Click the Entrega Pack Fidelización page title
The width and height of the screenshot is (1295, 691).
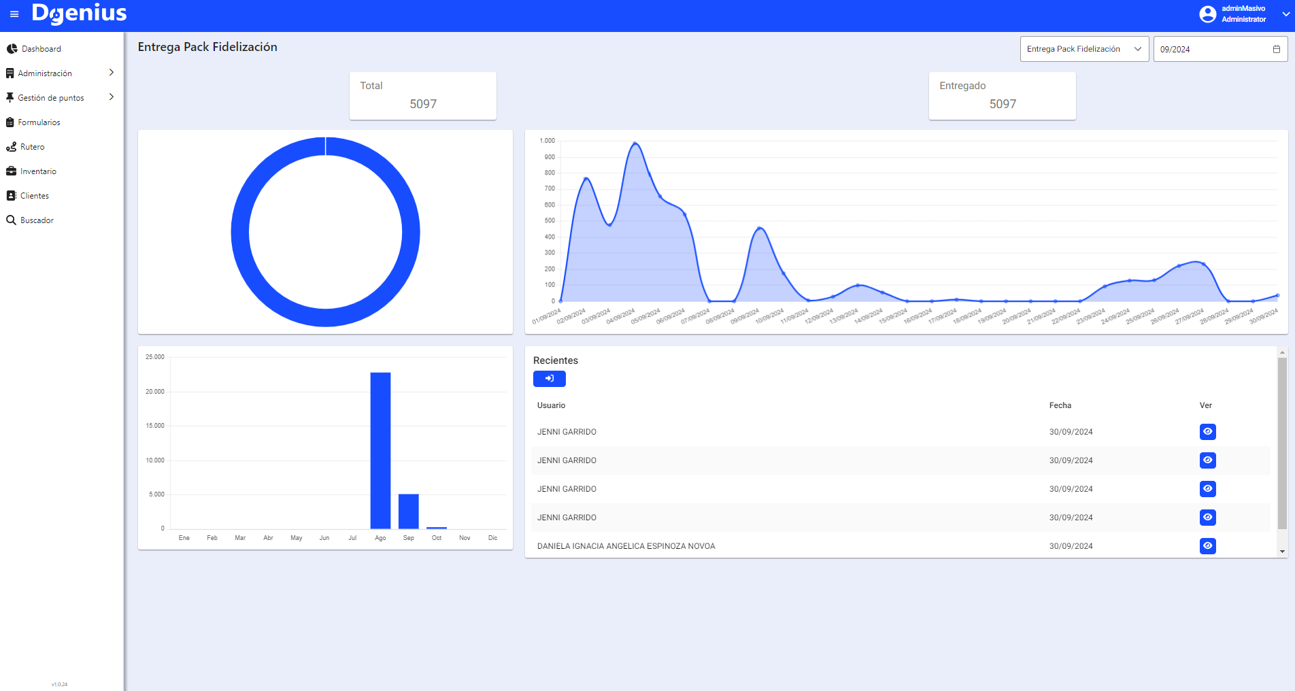(207, 47)
